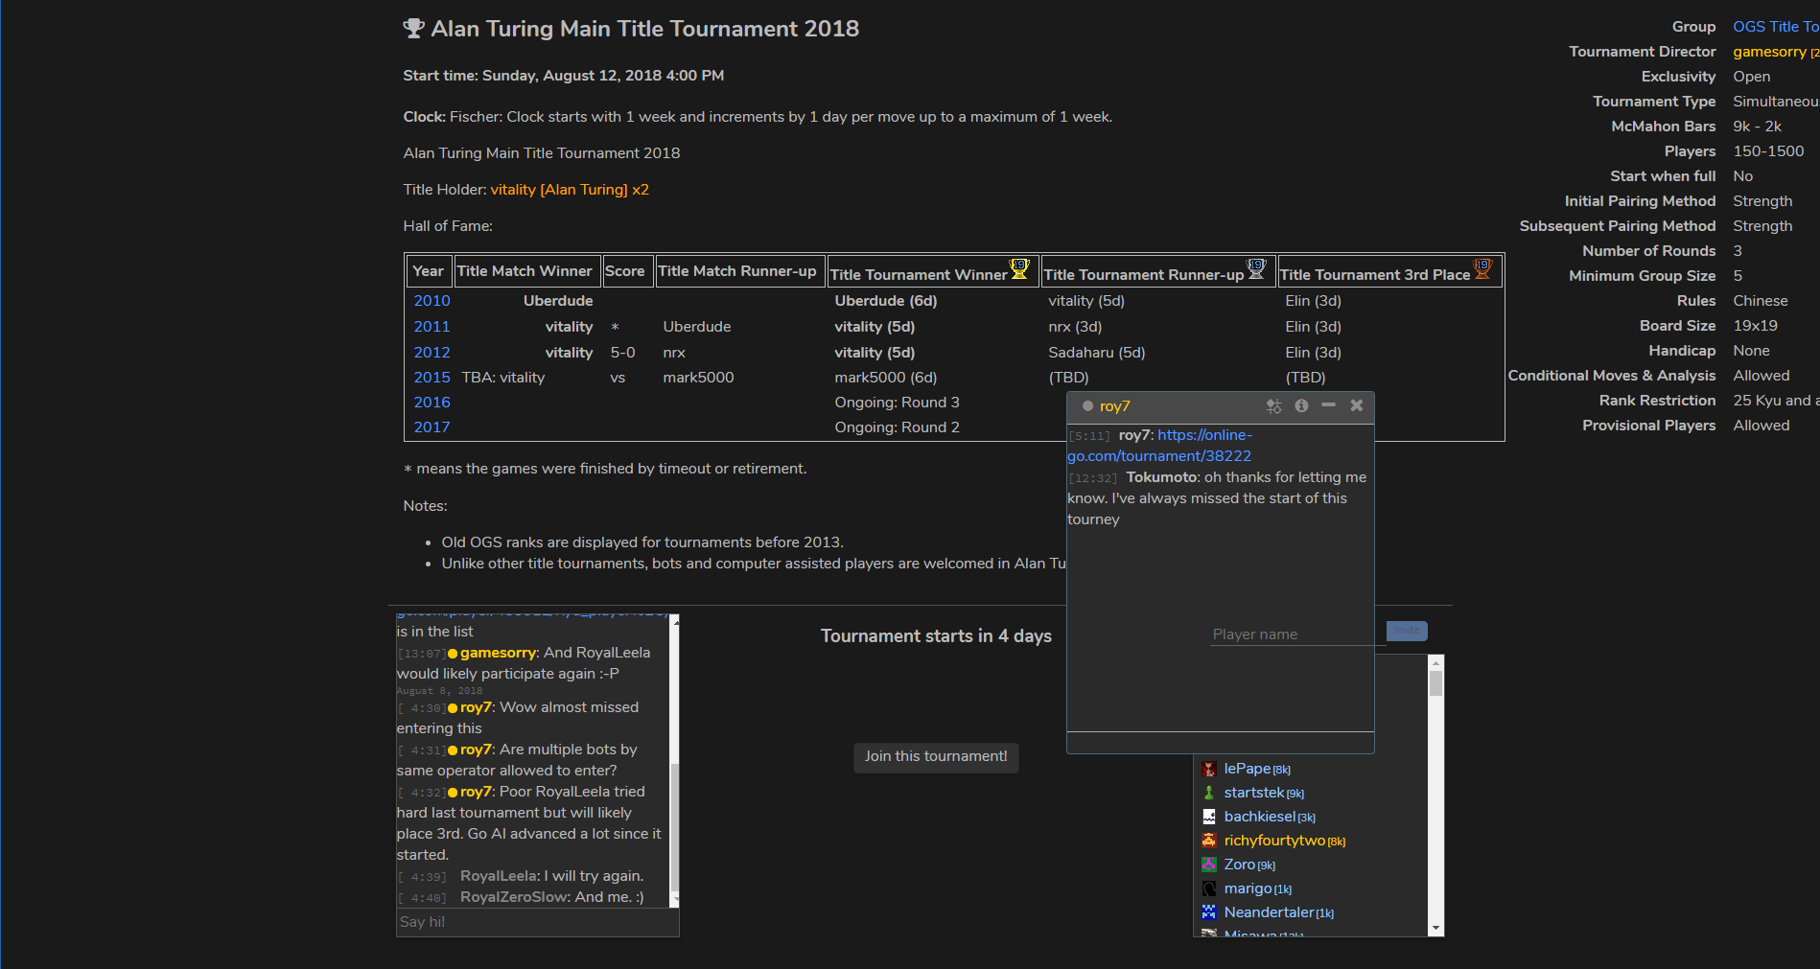
Task: Click 'Ongoing: Round 2' cell
Action: (x=897, y=427)
